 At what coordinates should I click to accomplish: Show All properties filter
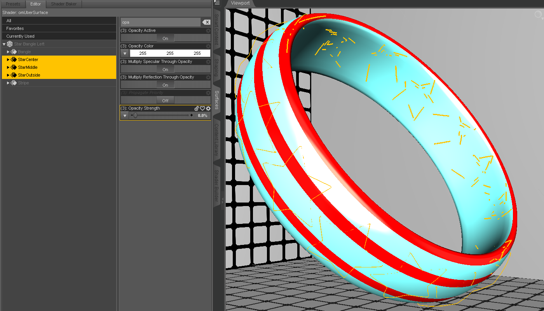pyautogui.click(x=59, y=21)
